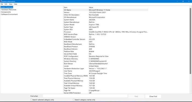This screenshot has height=102, width=192.
Task: Select the Total Virtual Memory row
Action: (x=106, y=83)
